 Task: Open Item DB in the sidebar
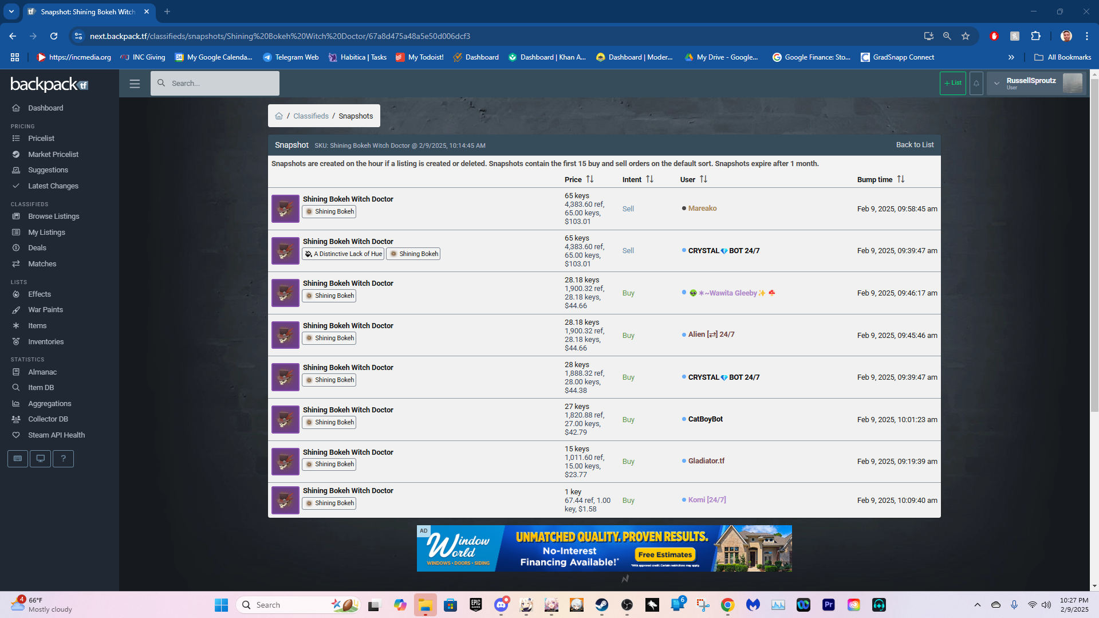pyautogui.click(x=41, y=388)
